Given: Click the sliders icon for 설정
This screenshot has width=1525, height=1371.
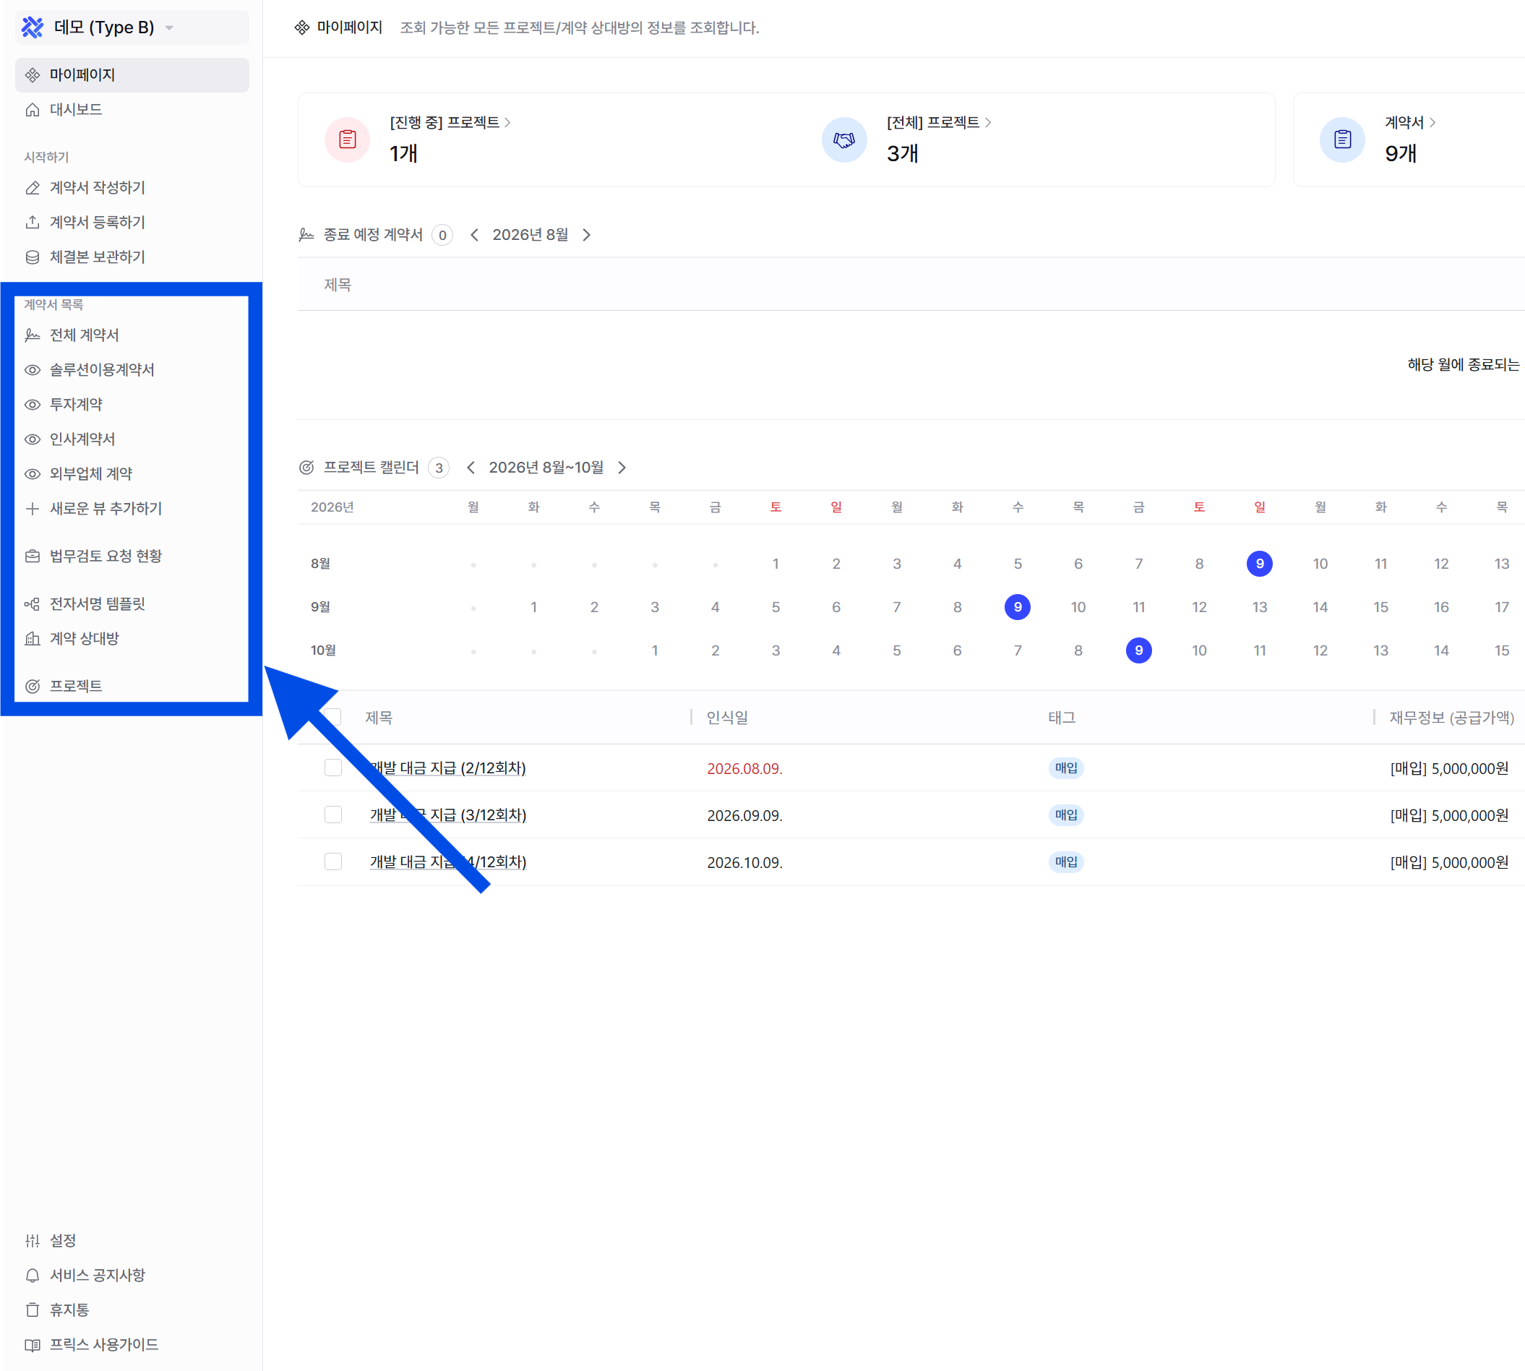Looking at the screenshot, I should (33, 1241).
